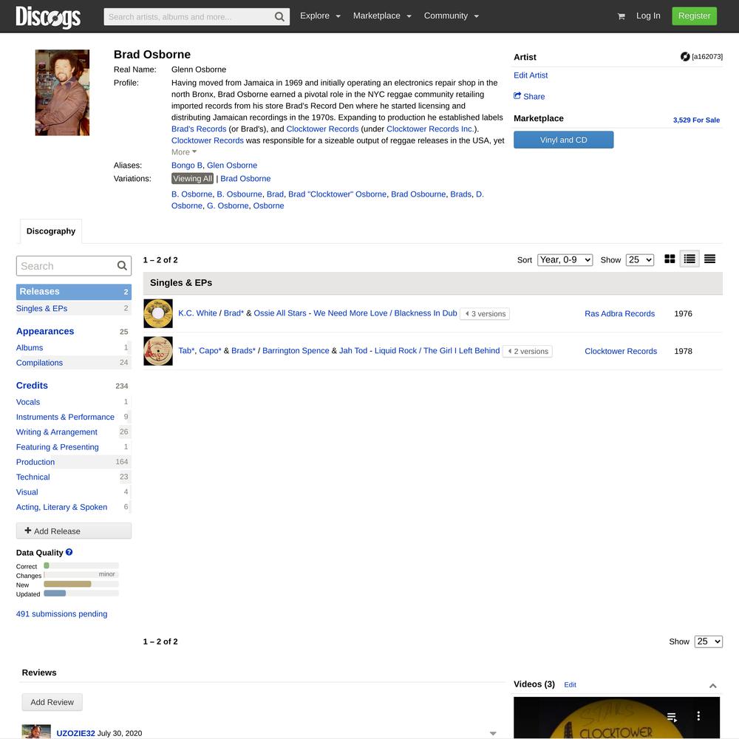Click the Register button
This screenshot has height=739, width=739.
[694, 16]
